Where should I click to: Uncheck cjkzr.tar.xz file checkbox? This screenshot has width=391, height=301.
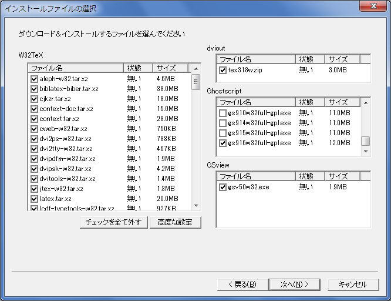coord(34,99)
